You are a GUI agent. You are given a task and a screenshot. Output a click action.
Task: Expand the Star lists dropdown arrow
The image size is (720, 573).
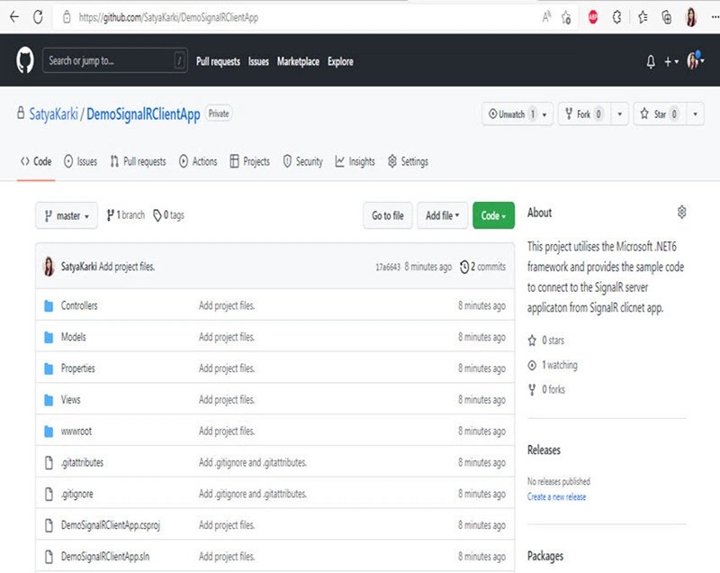coord(695,114)
